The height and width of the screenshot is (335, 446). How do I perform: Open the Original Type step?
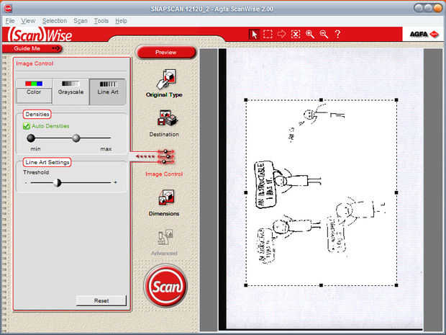[164, 83]
